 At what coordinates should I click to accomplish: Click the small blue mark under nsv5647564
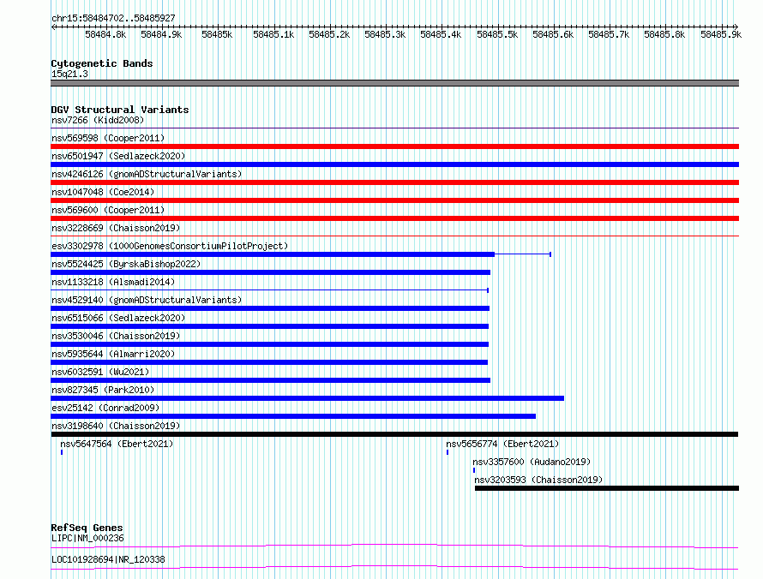62,452
